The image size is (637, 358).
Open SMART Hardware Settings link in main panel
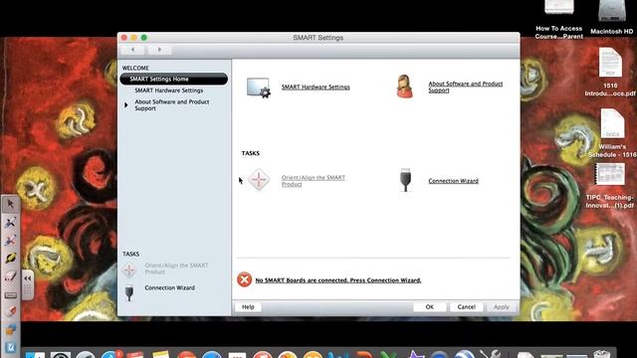point(316,87)
